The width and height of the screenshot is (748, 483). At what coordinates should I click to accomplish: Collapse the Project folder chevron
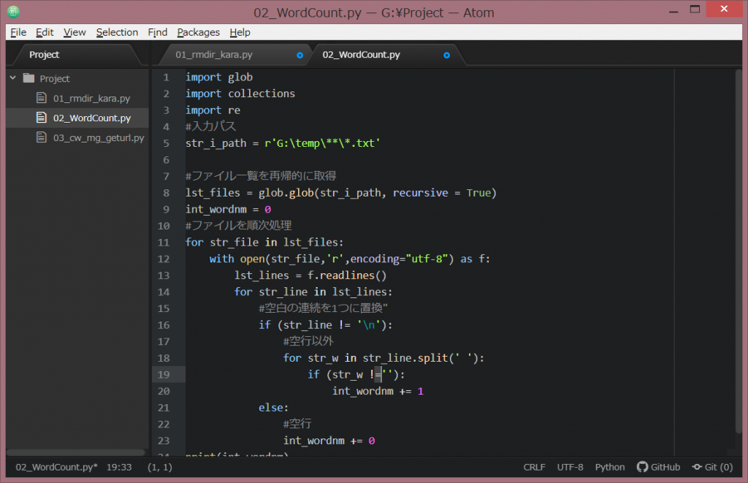13,77
